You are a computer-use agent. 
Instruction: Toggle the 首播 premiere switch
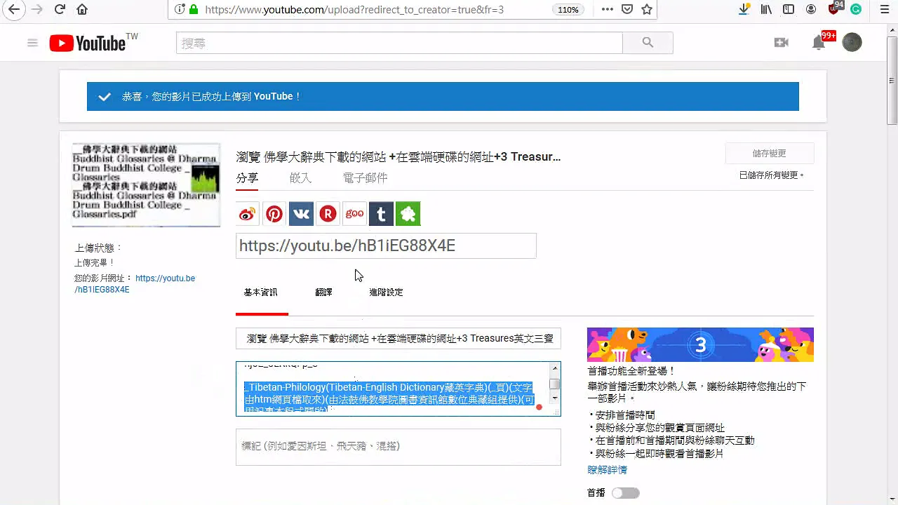pyautogui.click(x=625, y=493)
